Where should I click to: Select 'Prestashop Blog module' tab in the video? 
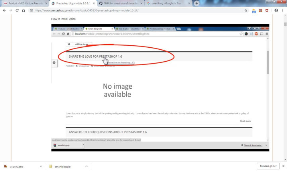[x=160, y=29]
